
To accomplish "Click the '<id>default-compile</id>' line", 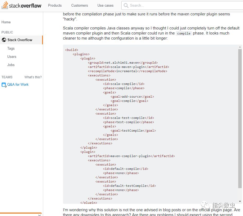I will pyautogui.click(x=126, y=169).
